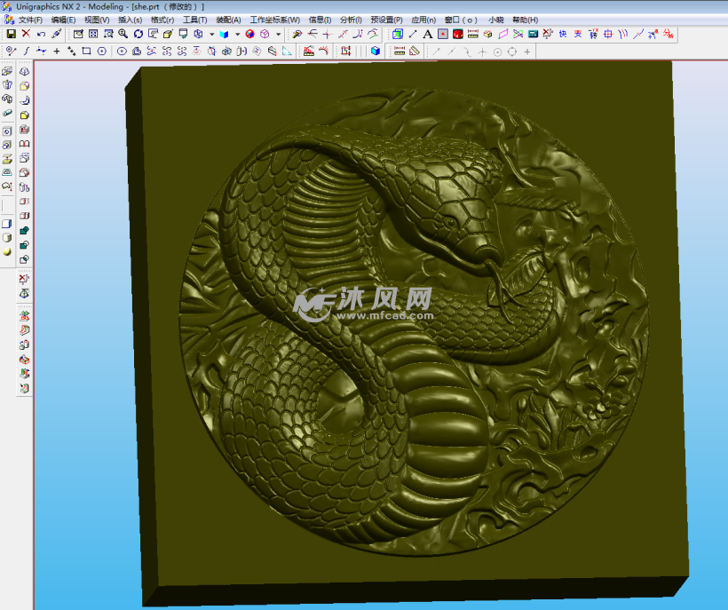Click the magenta wireframe cube icon
The image size is (728, 610).
tap(265, 34)
